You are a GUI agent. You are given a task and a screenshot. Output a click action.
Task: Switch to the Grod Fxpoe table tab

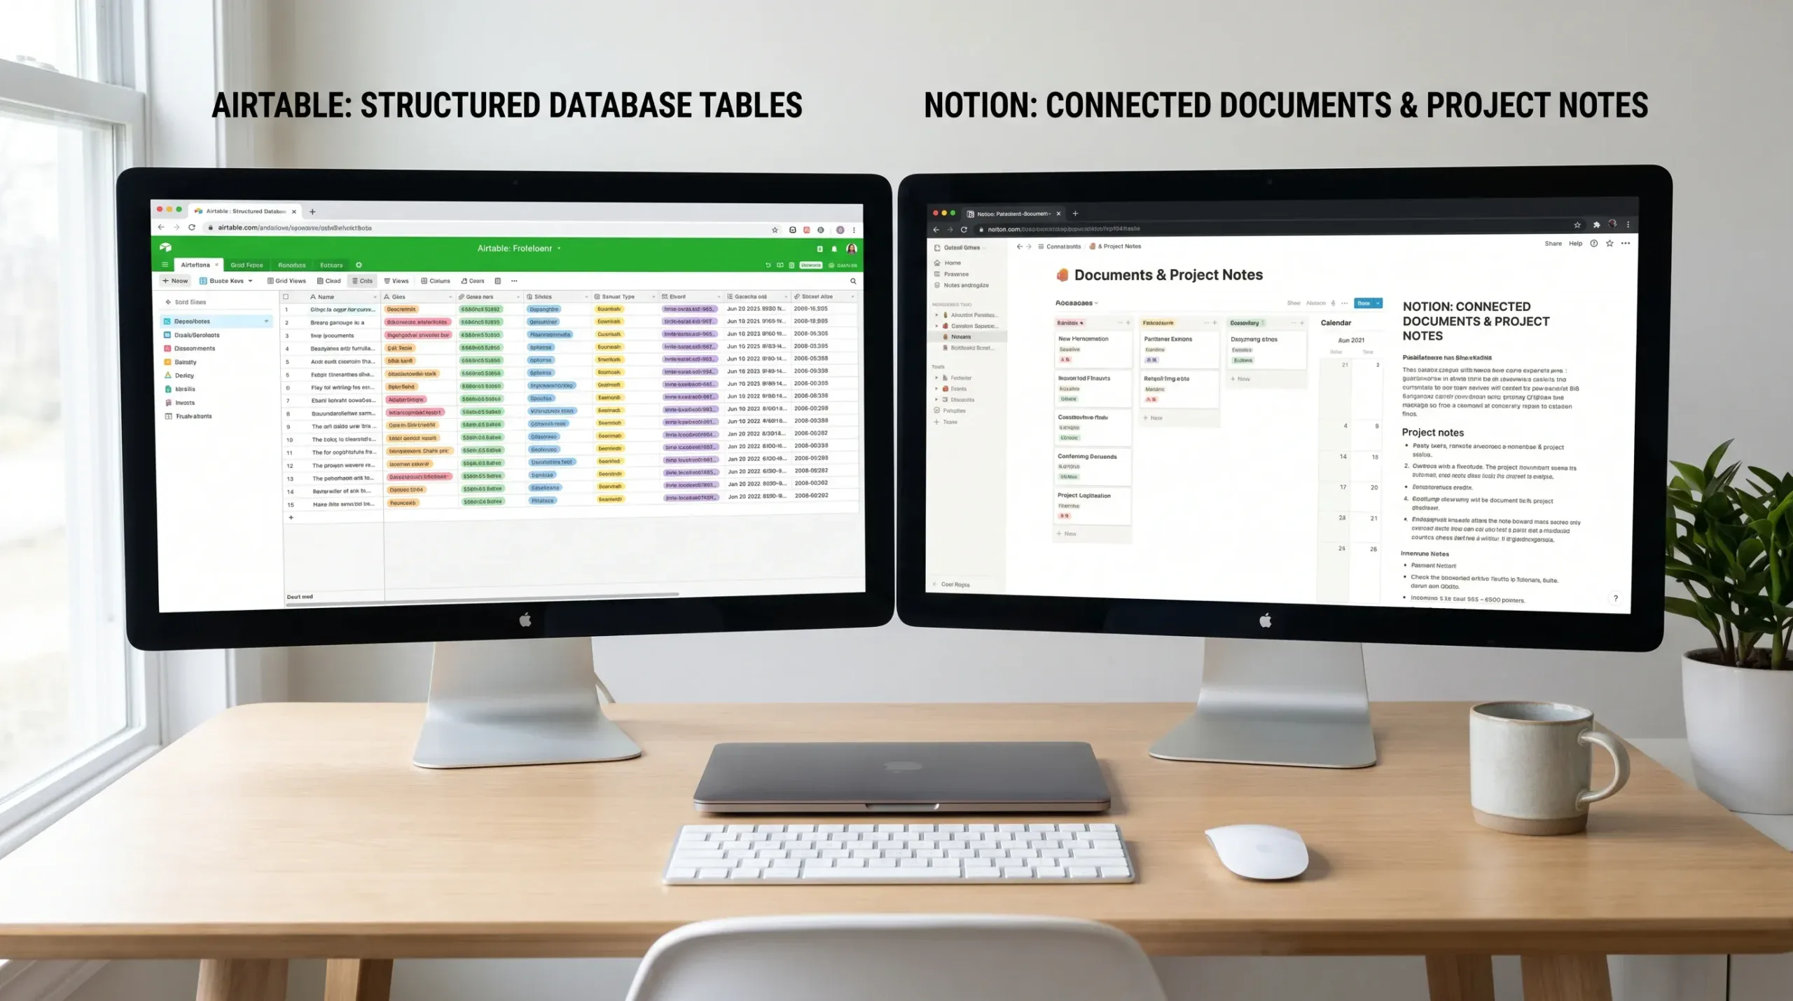click(x=247, y=265)
